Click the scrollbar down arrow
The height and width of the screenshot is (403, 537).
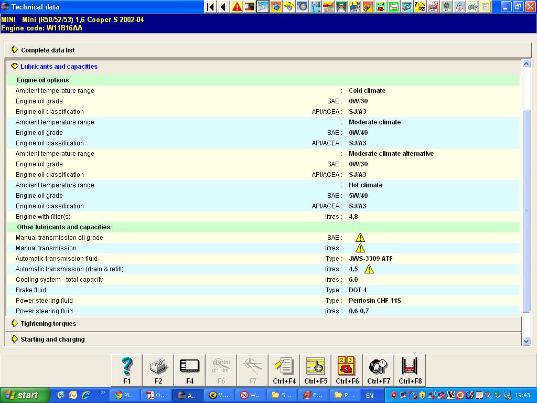[527, 341]
